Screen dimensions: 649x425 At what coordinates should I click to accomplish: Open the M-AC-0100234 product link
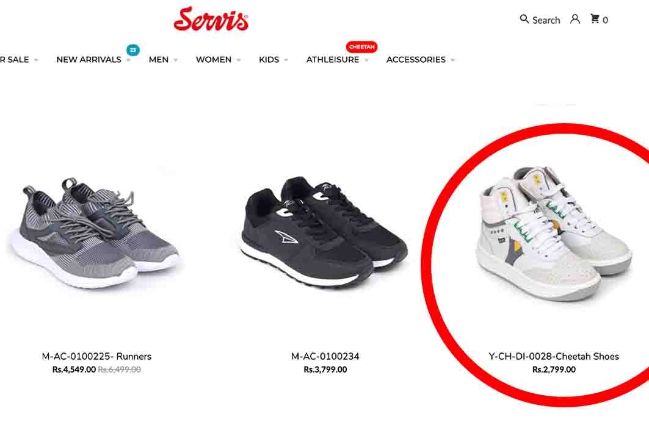(325, 356)
